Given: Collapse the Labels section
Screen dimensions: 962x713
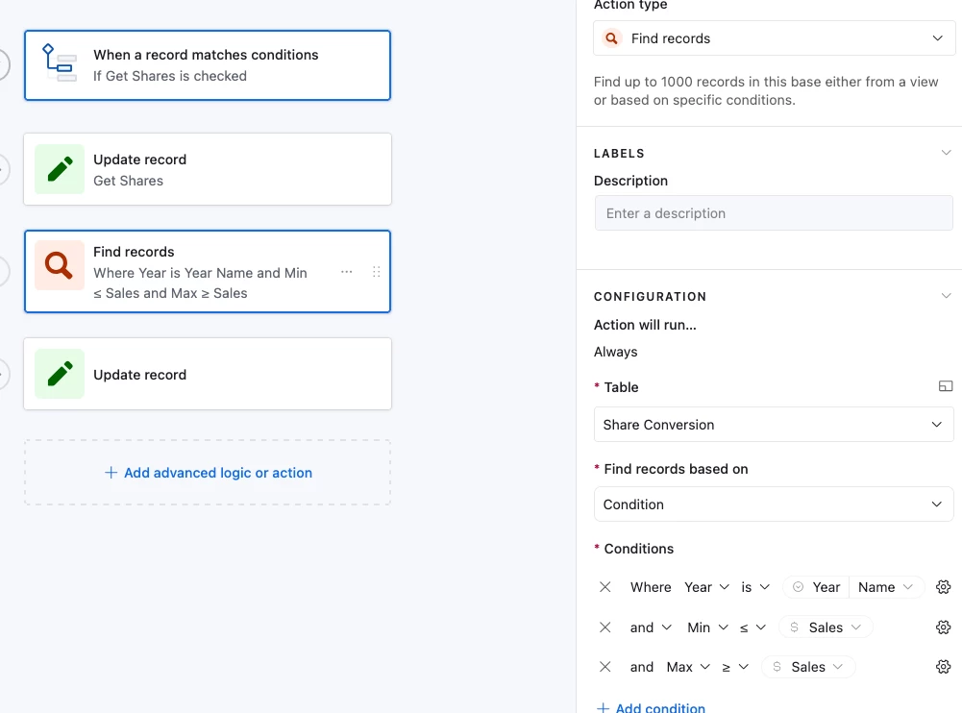Looking at the screenshot, I should (x=946, y=153).
